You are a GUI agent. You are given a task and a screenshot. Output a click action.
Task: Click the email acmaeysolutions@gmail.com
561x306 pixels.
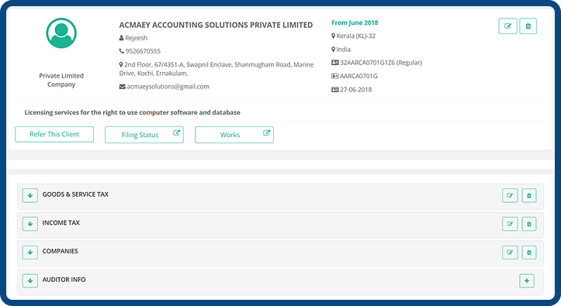(168, 87)
